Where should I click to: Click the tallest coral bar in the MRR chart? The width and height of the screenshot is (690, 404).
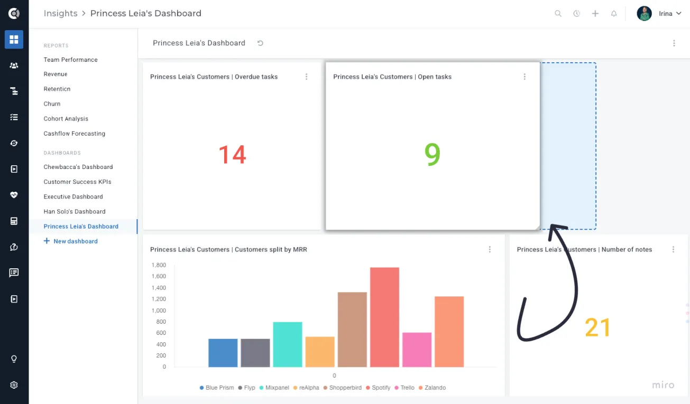pyautogui.click(x=384, y=317)
